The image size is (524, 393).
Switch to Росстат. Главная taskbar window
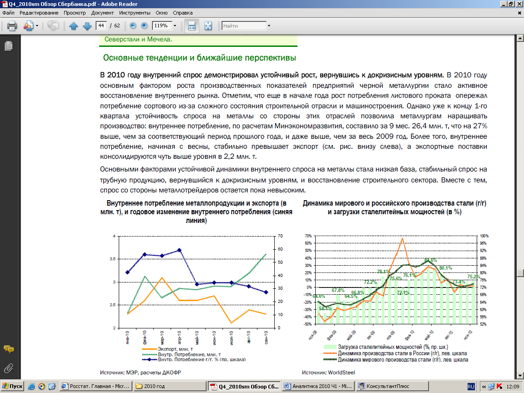(x=96, y=386)
